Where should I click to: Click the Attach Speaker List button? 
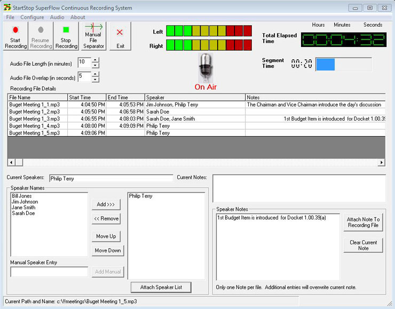[x=161, y=287]
